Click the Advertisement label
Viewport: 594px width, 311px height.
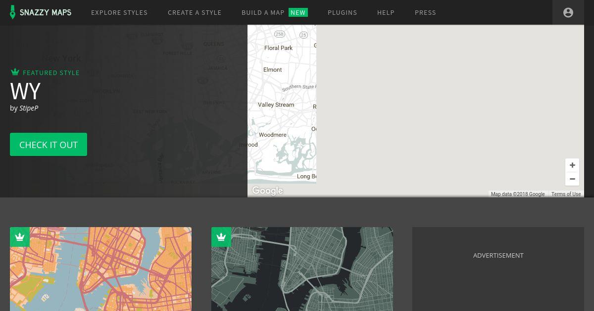[498, 255]
